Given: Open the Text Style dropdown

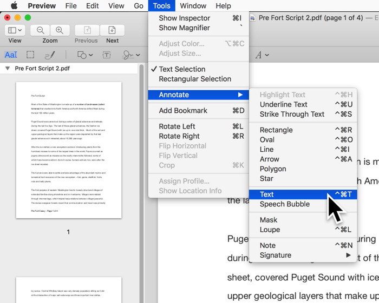Looking at the screenshot, I should click(x=262, y=55).
